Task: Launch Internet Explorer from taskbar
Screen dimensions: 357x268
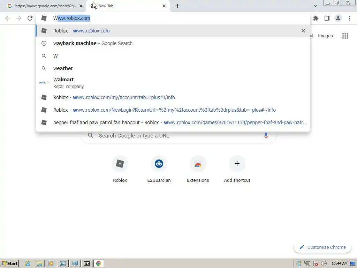Action: tap(28, 263)
